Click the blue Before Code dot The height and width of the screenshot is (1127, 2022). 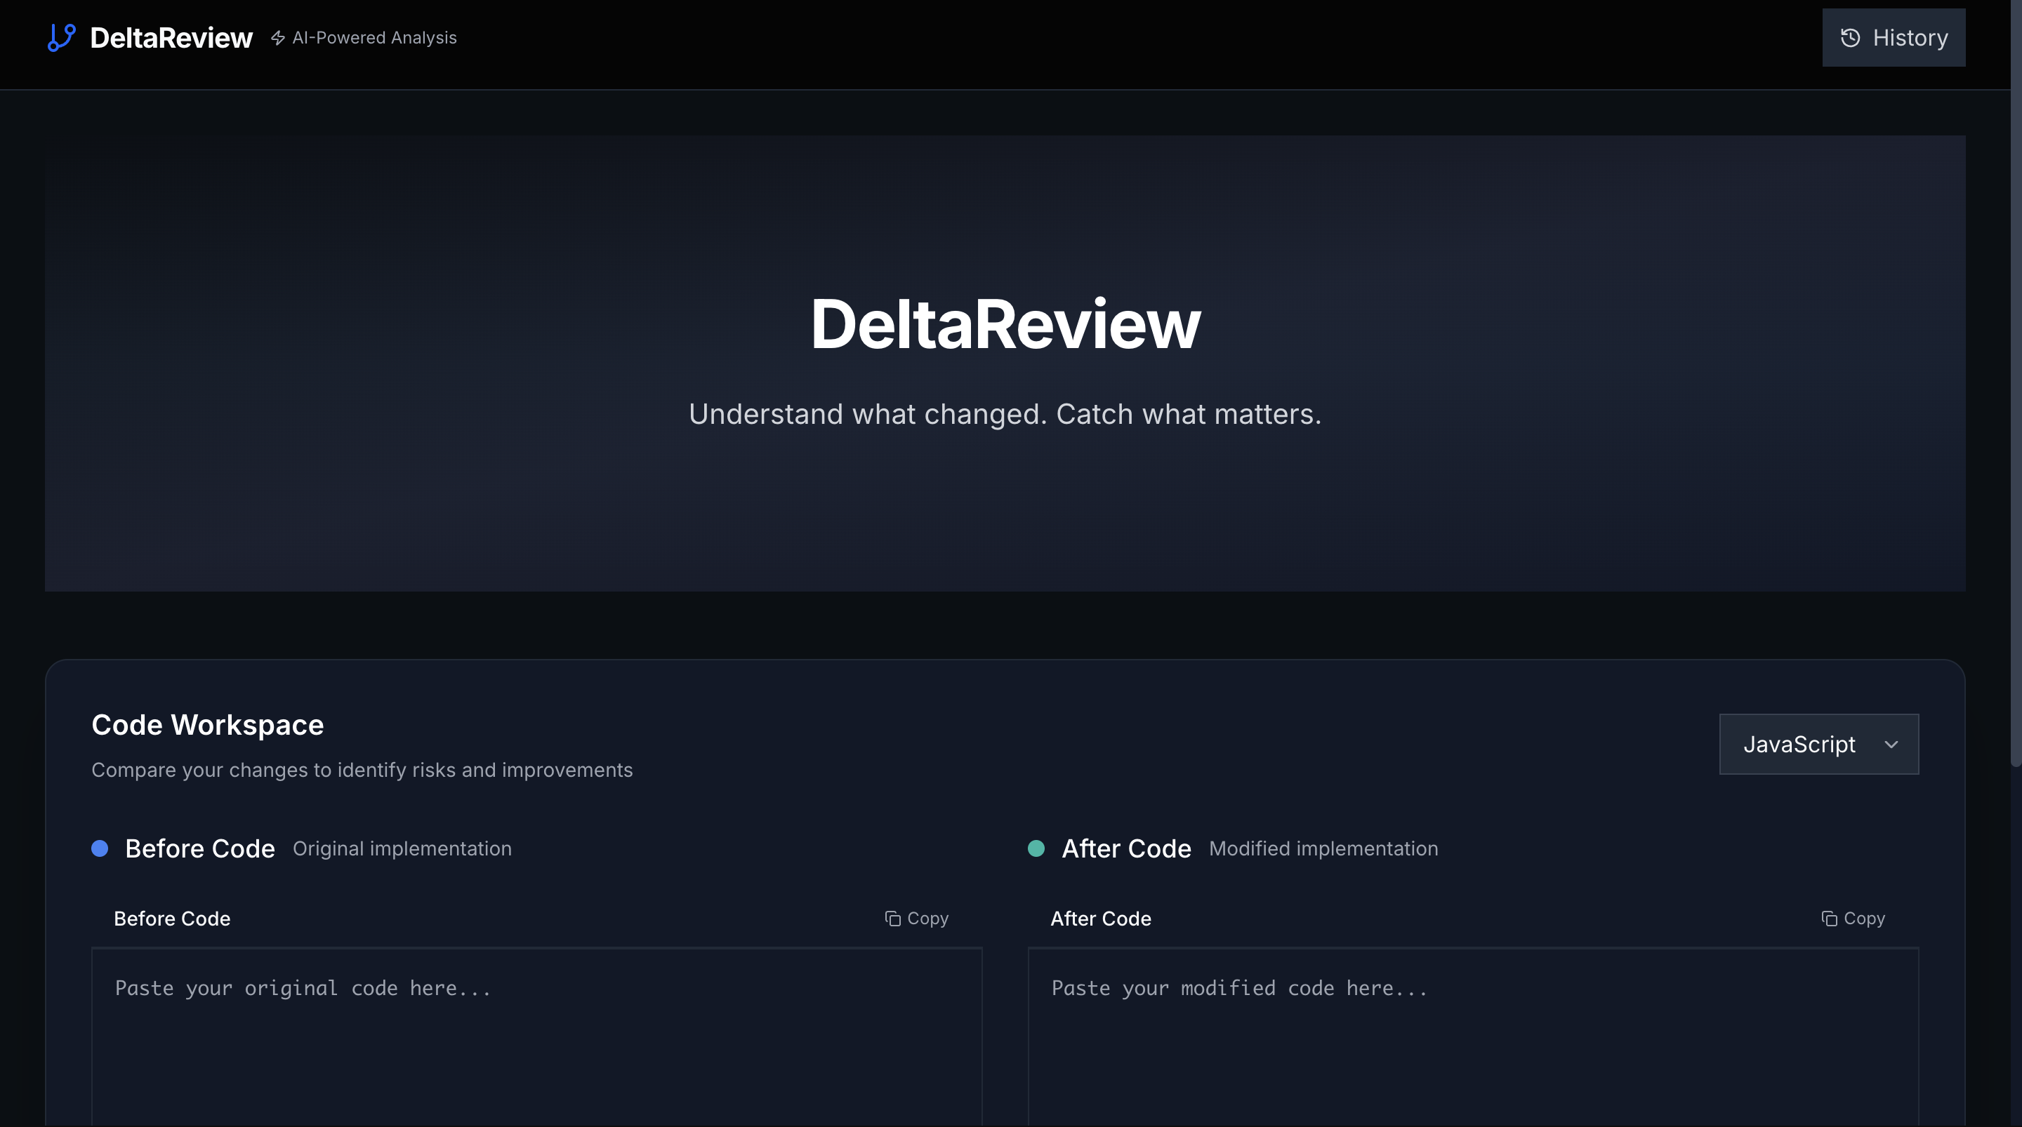pyautogui.click(x=100, y=848)
